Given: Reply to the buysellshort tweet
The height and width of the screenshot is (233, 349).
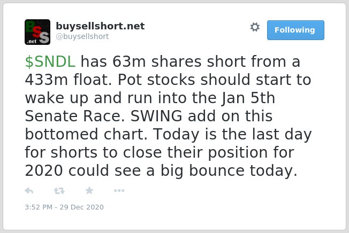Looking at the screenshot, I should (29, 191).
